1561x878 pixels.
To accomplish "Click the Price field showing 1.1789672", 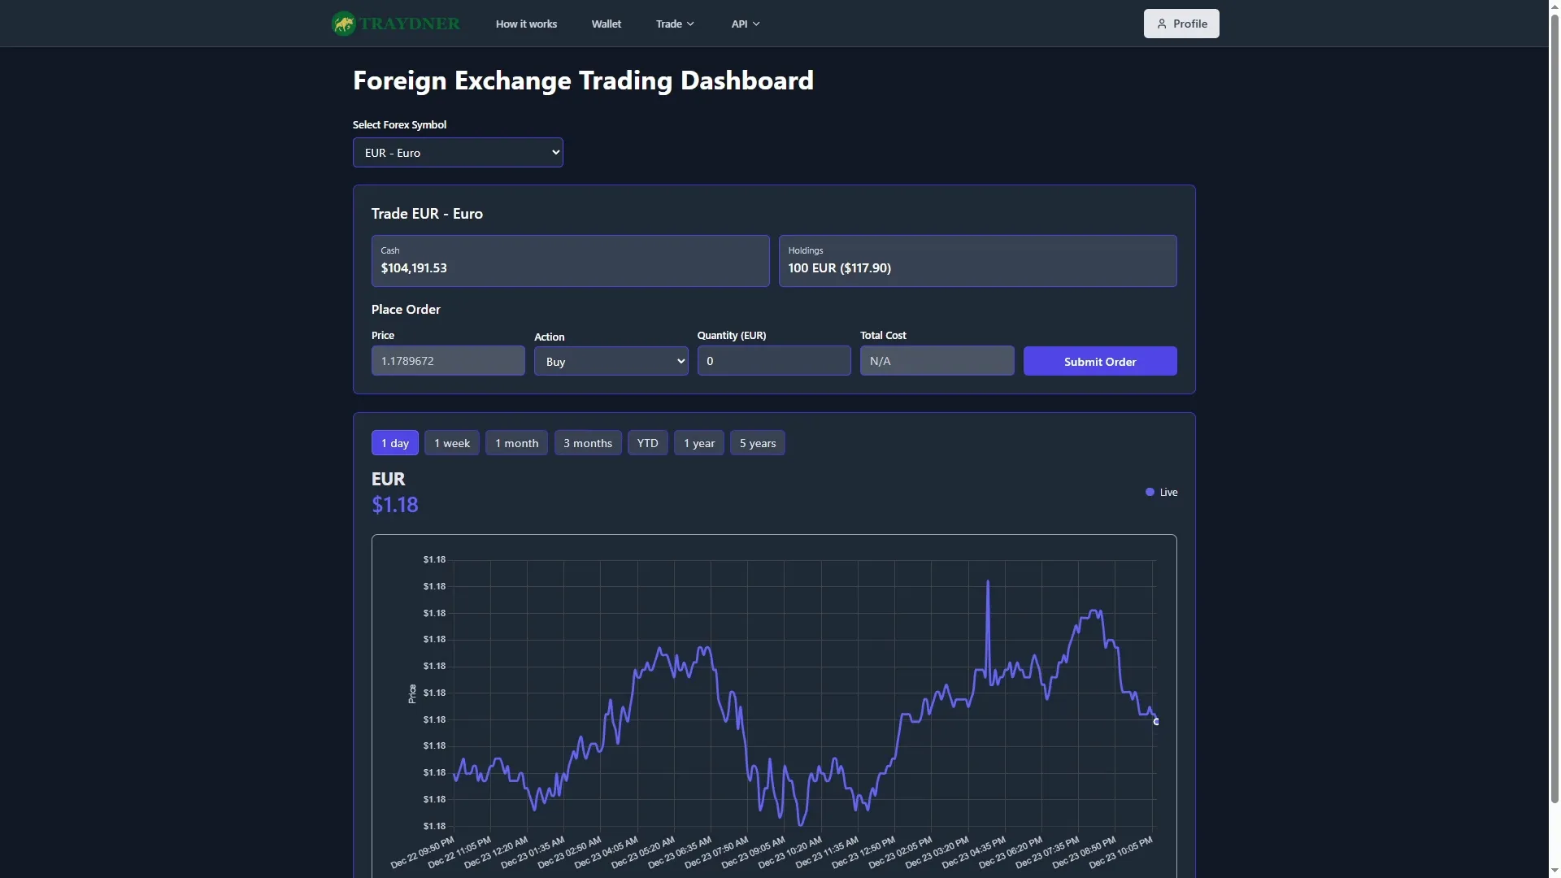I will click(x=448, y=360).
